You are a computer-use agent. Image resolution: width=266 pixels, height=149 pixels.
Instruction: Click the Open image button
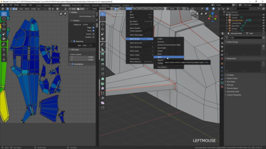pos(81,9)
